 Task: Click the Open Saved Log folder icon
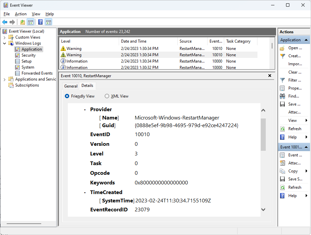(282, 48)
